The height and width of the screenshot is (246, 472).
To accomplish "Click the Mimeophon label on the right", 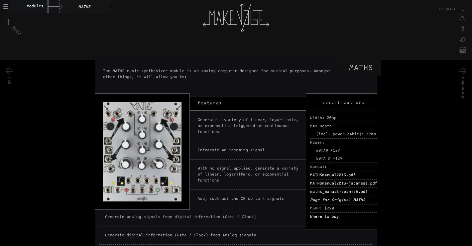I will tap(463, 88).
